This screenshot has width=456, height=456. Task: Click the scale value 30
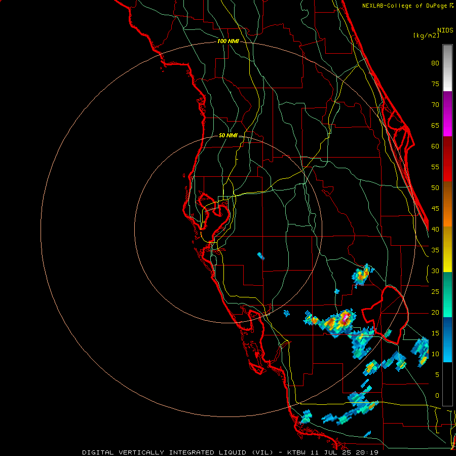click(435, 271)
